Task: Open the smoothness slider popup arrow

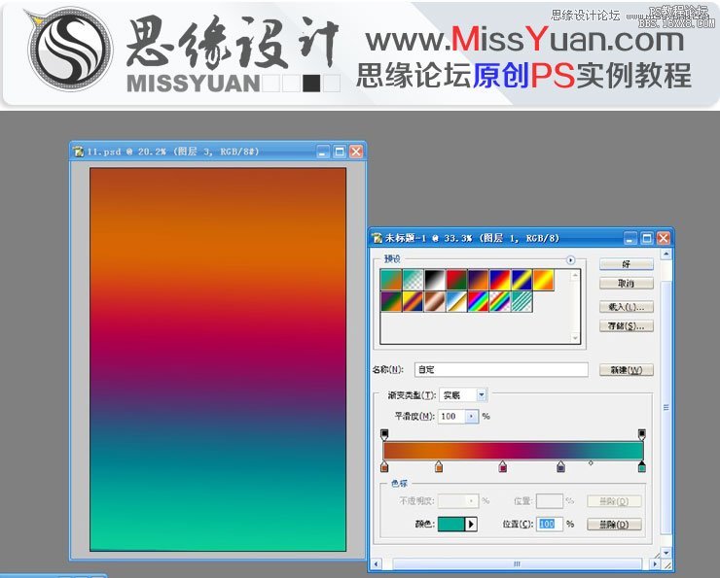Action: point(472,416)
